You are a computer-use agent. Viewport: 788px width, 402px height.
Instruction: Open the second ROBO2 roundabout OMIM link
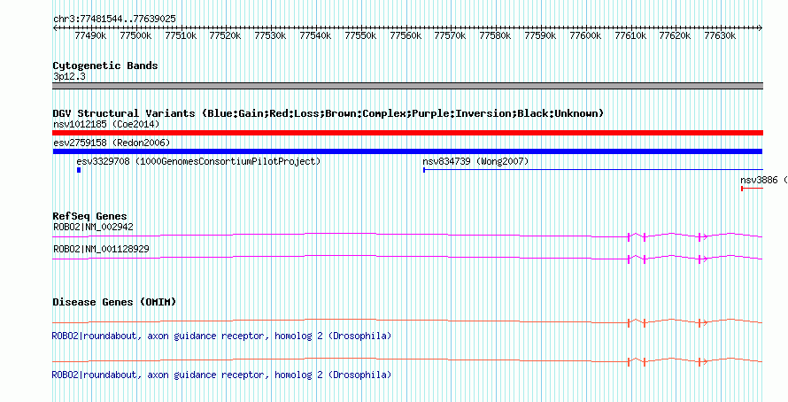point(221,375)
